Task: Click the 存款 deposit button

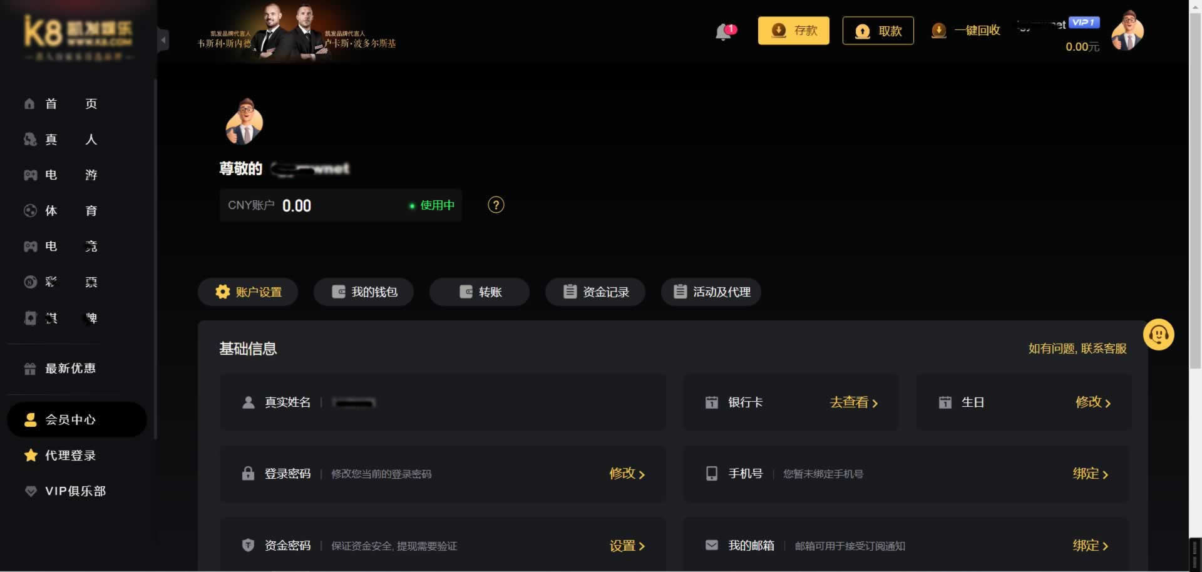Action: coord(793,31)
